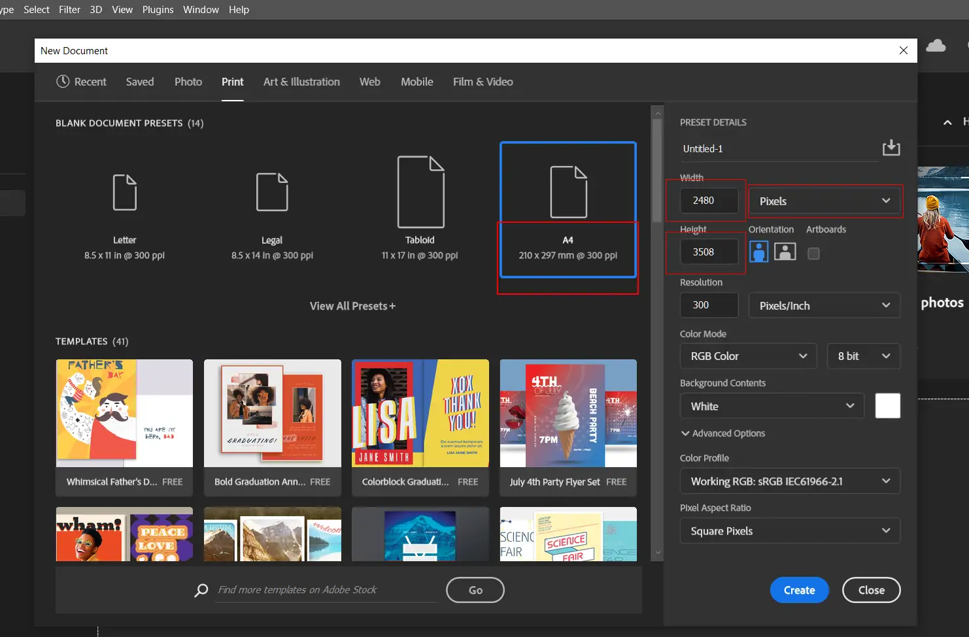Close the New Document dialog with X

[x=904, y=50]
